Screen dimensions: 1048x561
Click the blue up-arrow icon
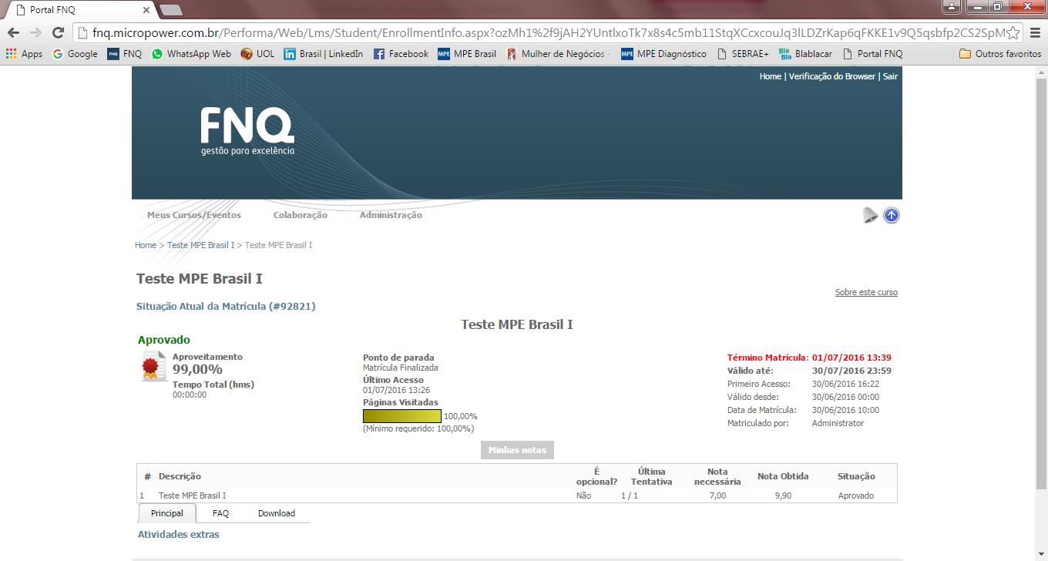click(892, 216)
